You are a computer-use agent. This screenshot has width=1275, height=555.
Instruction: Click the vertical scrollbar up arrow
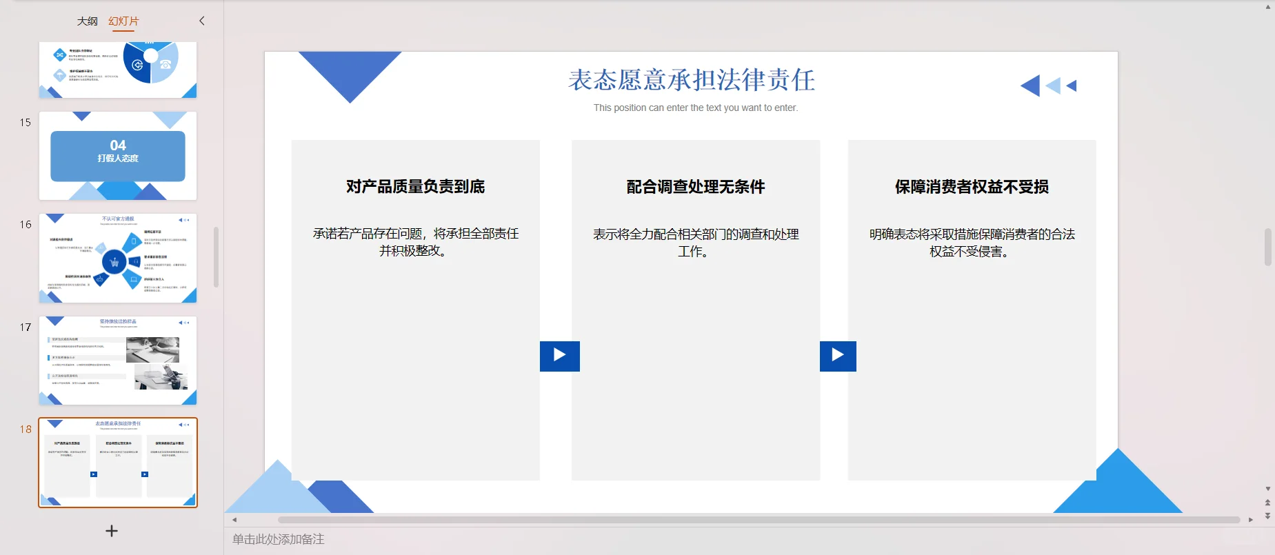tap(1267, 6)
